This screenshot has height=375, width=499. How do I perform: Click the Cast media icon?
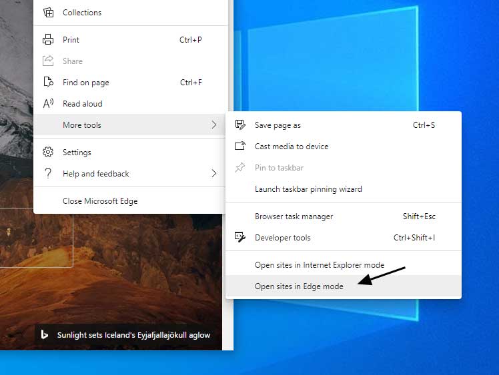[x=240, y=146]
